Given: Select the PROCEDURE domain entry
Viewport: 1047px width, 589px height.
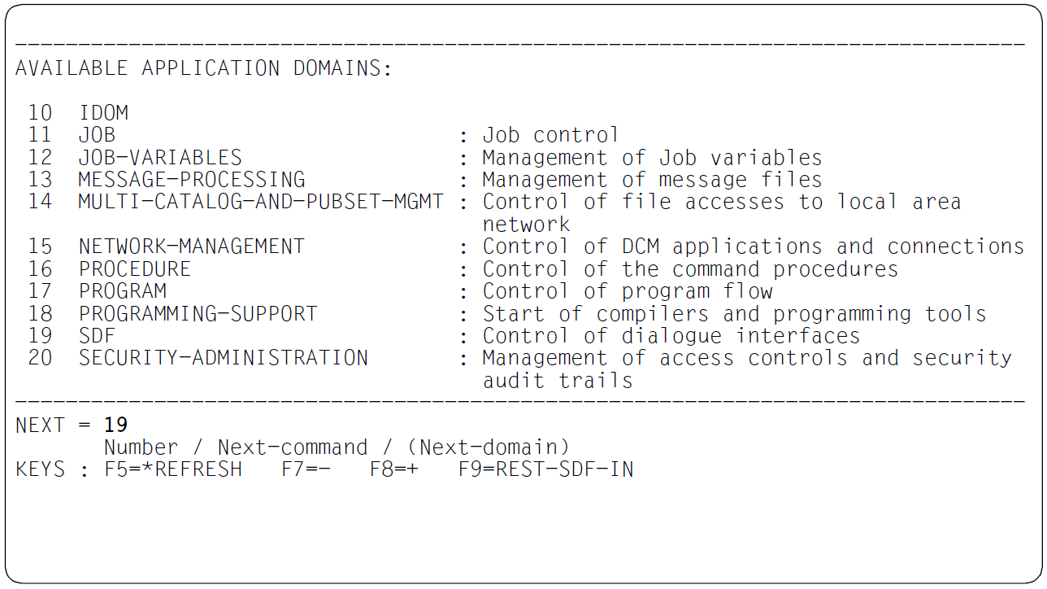Looking at the screenshot, I should 135,268.
